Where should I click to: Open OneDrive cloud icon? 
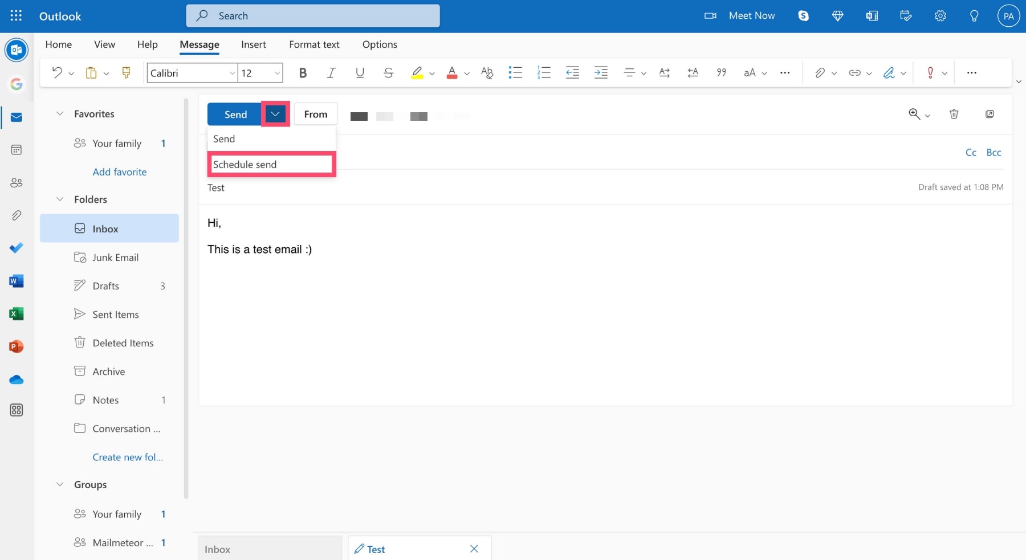(x=17, y=379)
